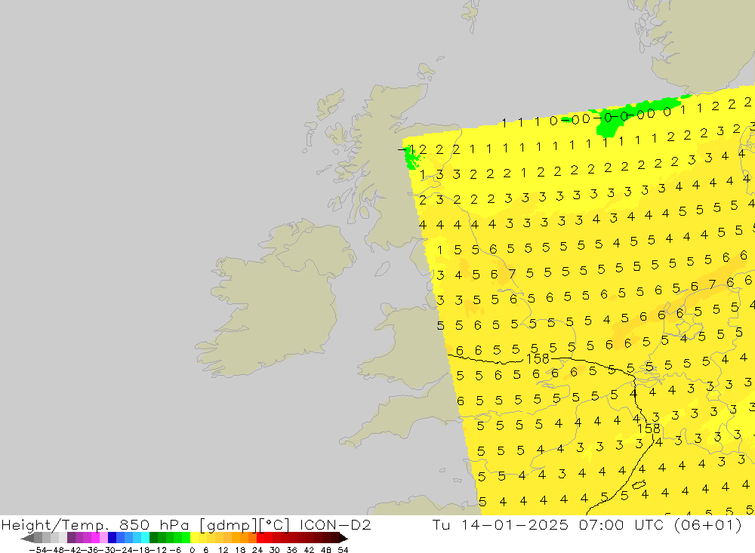
Task: Click the Isle of Man outline
Action: (x=382, y=269)
